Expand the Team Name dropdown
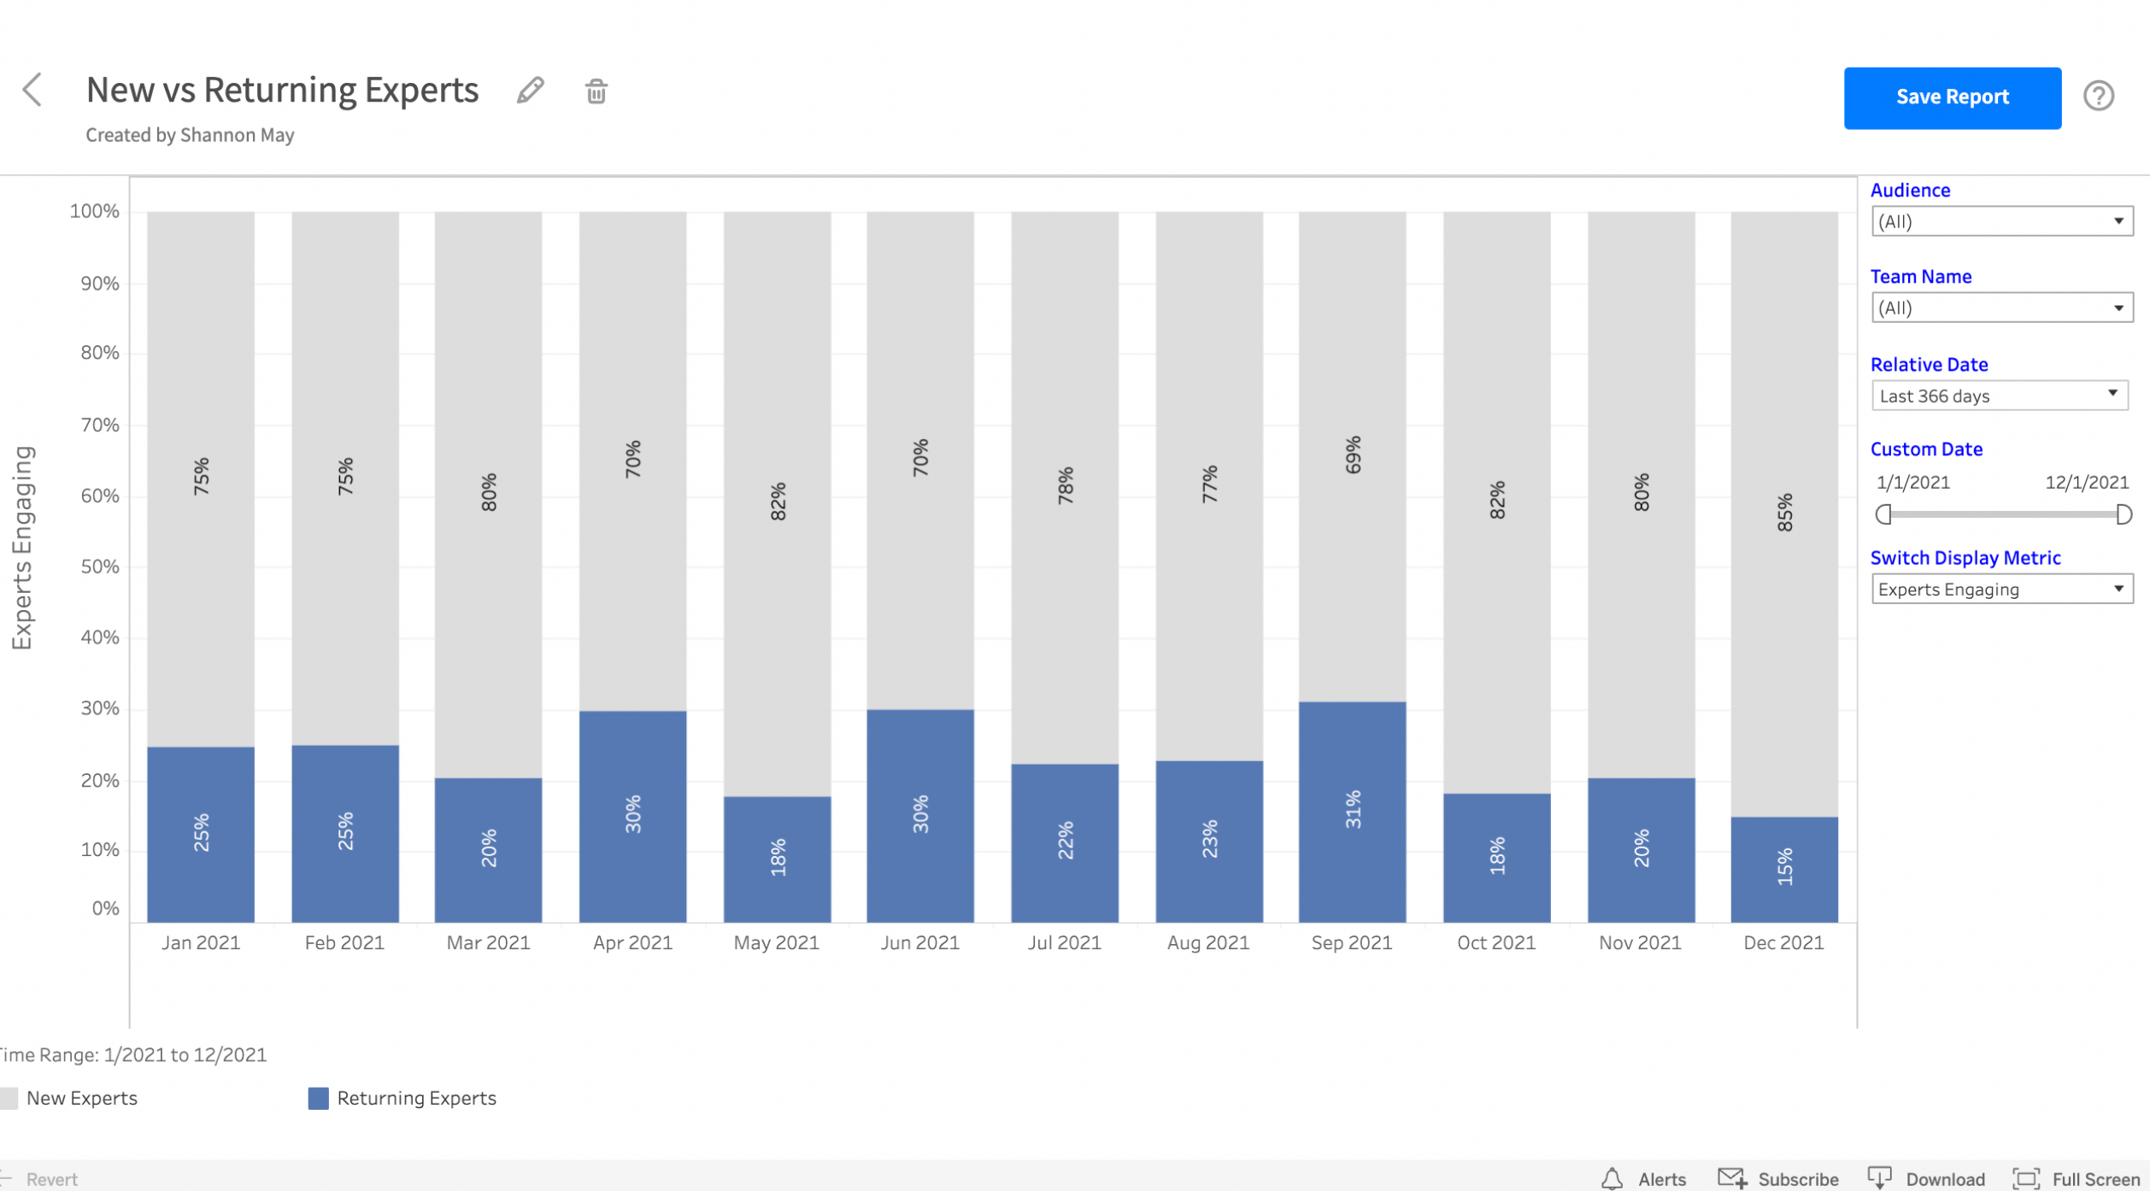 tap(2117, 307)
